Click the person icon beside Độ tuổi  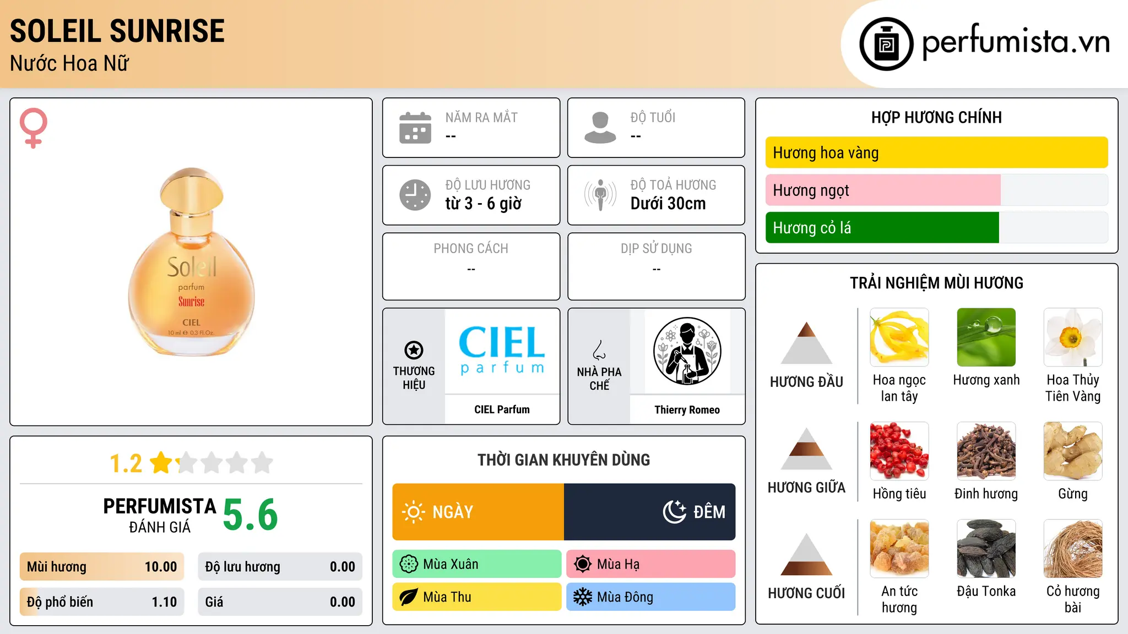(x=600, y=128)
